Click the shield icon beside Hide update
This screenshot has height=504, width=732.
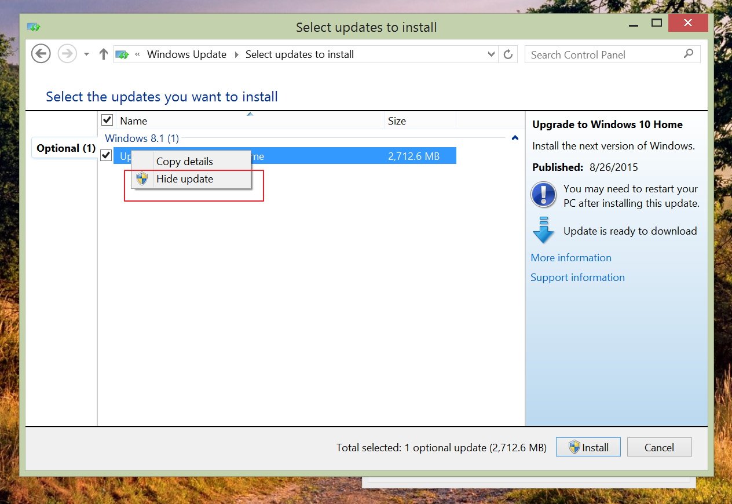tap(142, 179)
